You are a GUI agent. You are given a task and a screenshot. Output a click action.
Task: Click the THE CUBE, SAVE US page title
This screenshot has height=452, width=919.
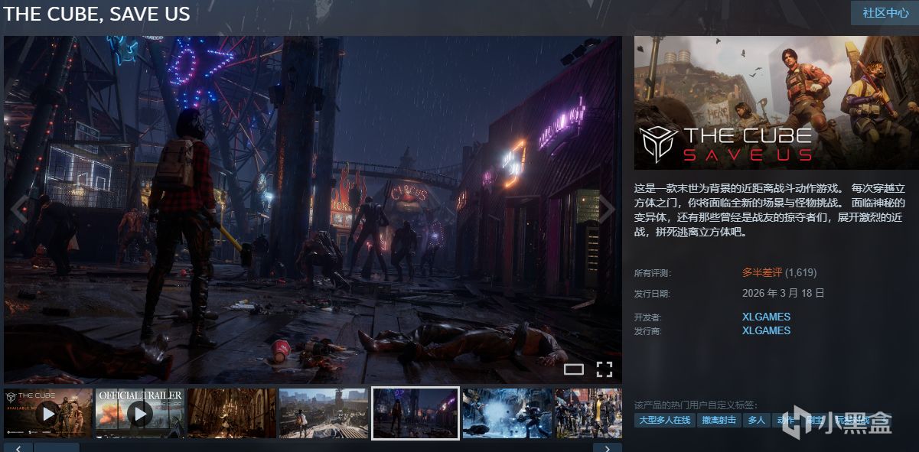click(97, 14)
